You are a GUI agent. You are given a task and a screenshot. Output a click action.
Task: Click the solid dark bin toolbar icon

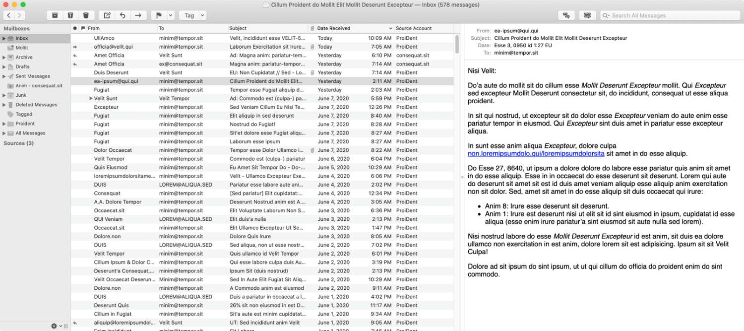(x=86, y=15)
